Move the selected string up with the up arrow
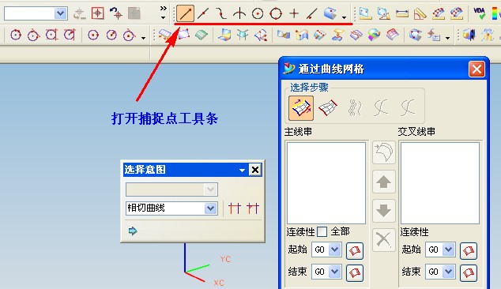This screenshot has height=289, width=501. tap(384, 182)
